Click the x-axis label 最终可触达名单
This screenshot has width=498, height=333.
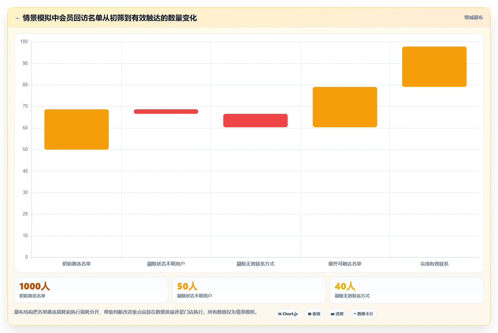345,264
